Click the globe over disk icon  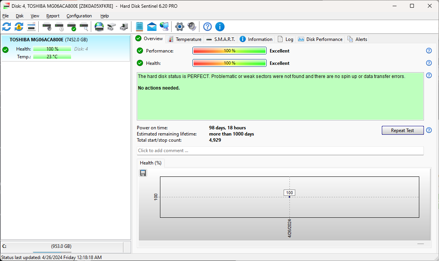(99, 27)
